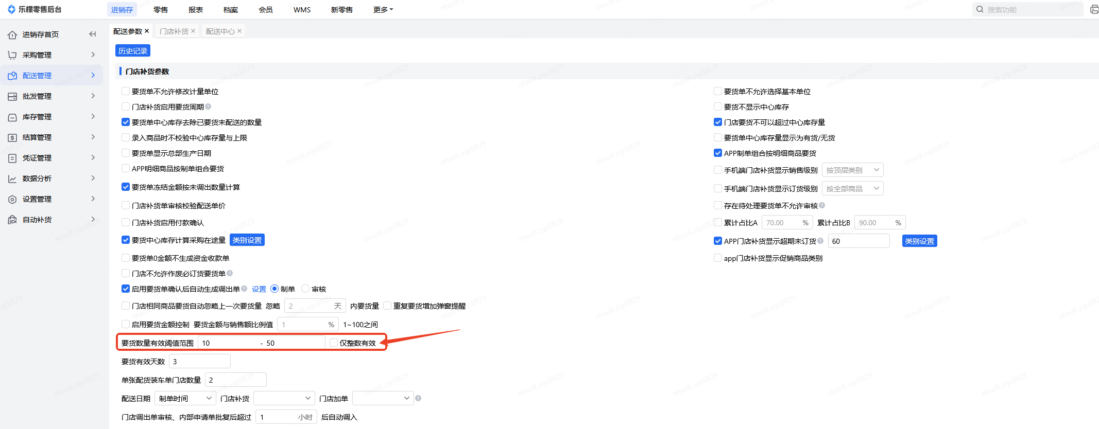Tick 录入商品时不校验中心库存量与上限
1099x429 pixels.
click(126, 137)
